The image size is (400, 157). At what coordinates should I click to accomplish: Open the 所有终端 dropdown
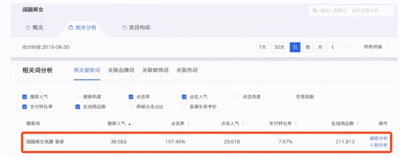tap(376, 47)
